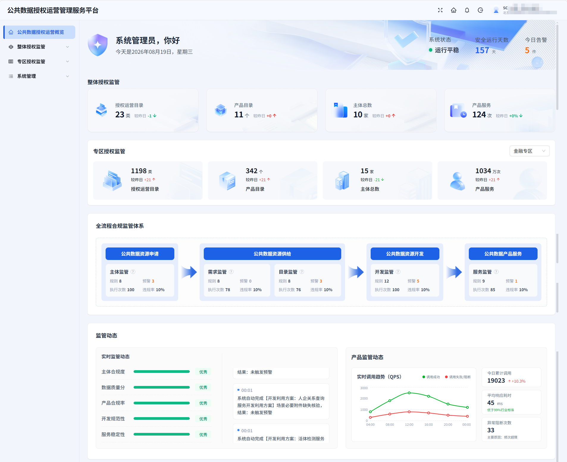The height and width of the screenshot is (462, 567).
Task: Open the home icon in top bar
Action: coord(454,10)
